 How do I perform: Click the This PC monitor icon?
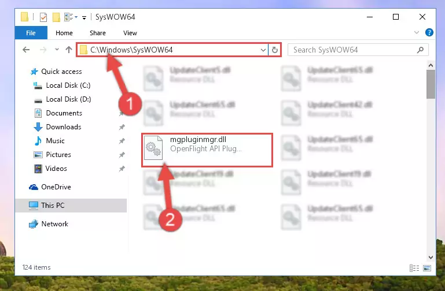[x=34, y=206]
